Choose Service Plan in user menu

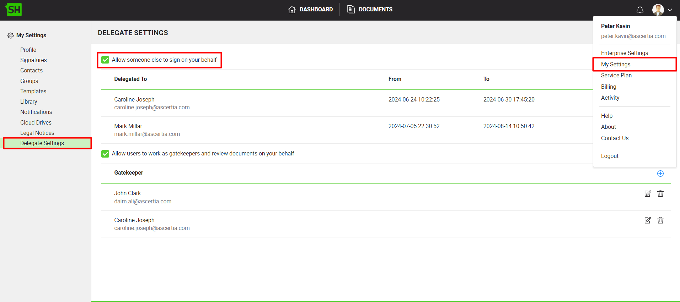pos(616,76)
